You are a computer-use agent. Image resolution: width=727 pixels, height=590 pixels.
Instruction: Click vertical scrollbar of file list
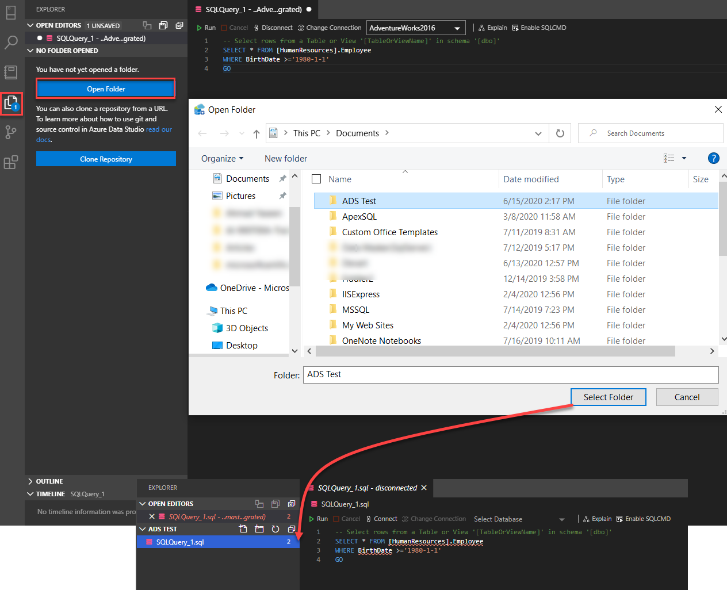click(722, 219)
